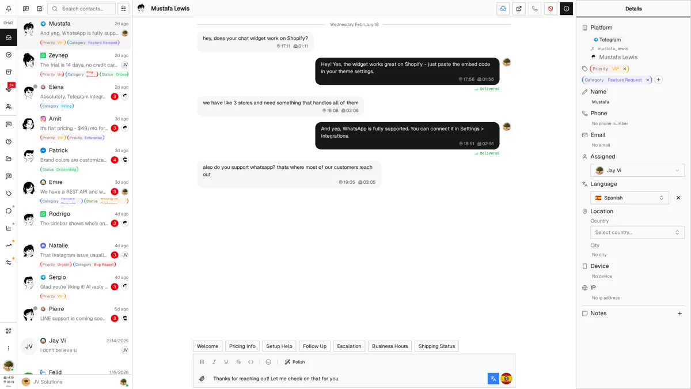Image resolution: width=691 pixels, height=389 pixels.
Task: Click the contact filter settings icon
Action: pyautogui.click(x=123, y=9)
